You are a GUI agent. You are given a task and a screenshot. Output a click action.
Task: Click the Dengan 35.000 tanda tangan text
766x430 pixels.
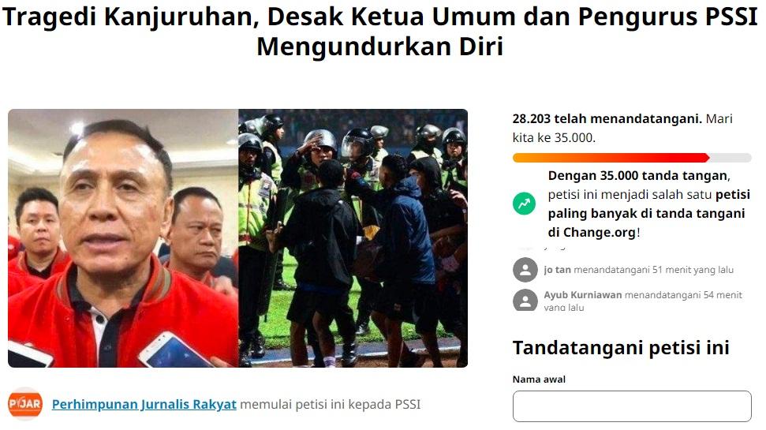tap(639, 175)
